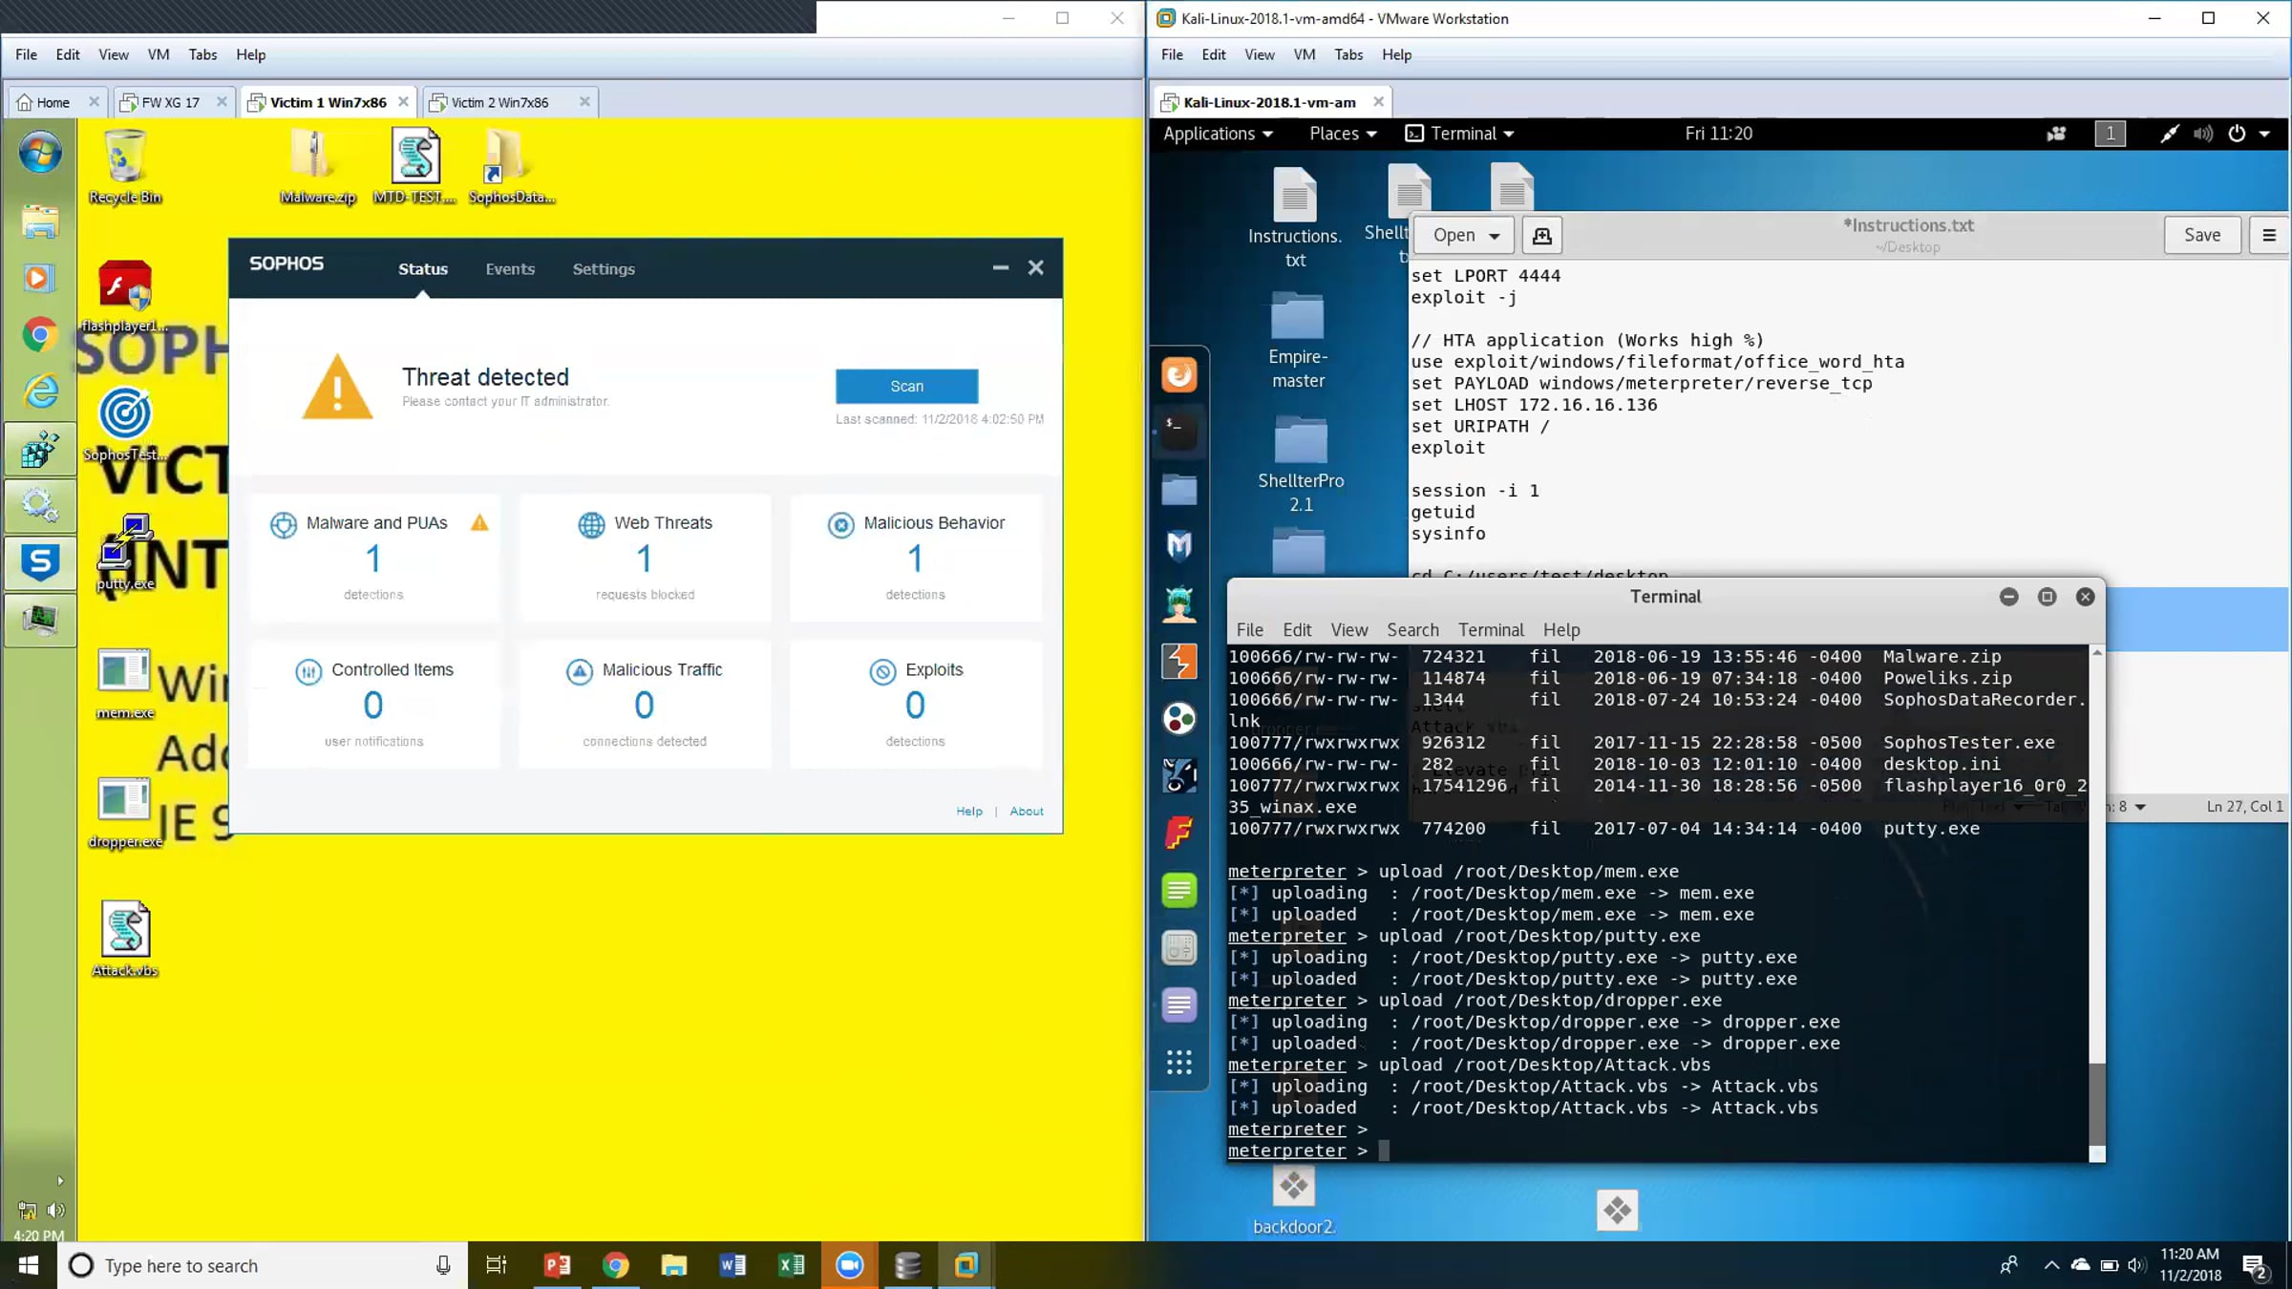The width and height of the screenshot is (2292, 1289).
Task: Show all applications grid in Kali dock
Action: [1179, 1062]
